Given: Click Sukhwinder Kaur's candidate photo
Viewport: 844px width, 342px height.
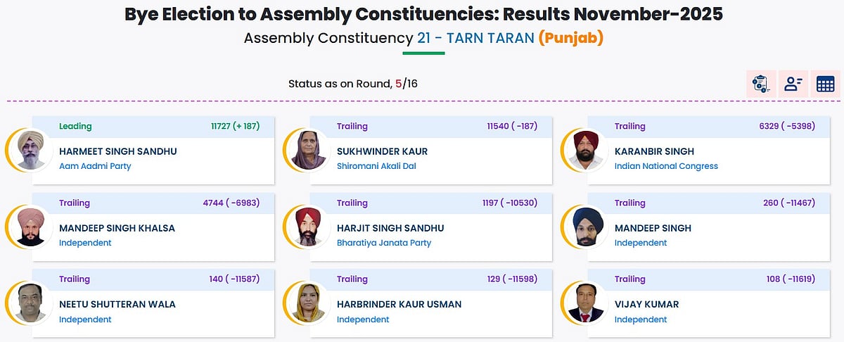Looking at the screenshot, I should click(309, 151).
